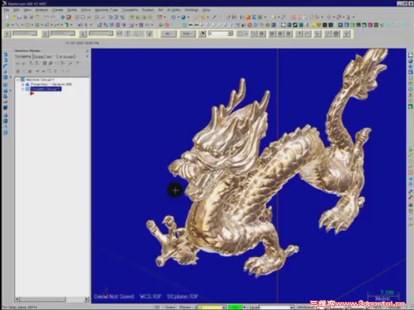The width and height of the screenshot is (414, 310).
Task: Click the X coordinate button
Action: [8, 34]
